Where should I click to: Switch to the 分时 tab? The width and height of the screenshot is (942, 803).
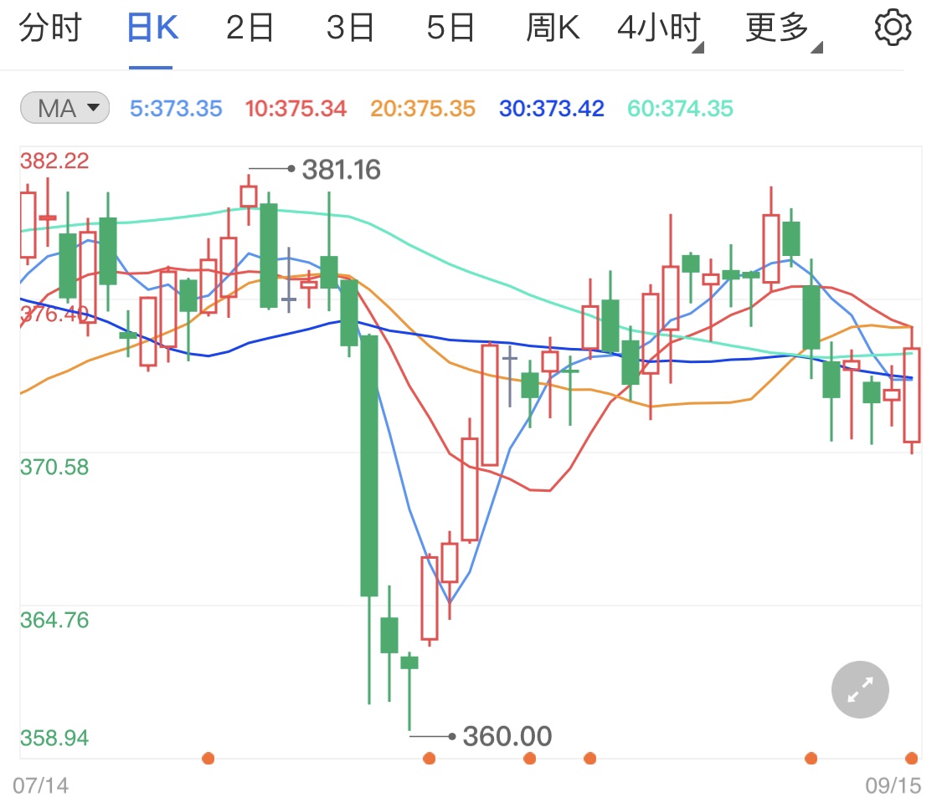pyautogui.click(x=50, y=28)
